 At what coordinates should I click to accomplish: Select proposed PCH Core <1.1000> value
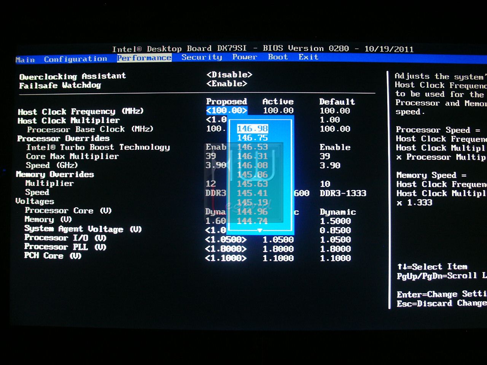click(x=226, y=258)
